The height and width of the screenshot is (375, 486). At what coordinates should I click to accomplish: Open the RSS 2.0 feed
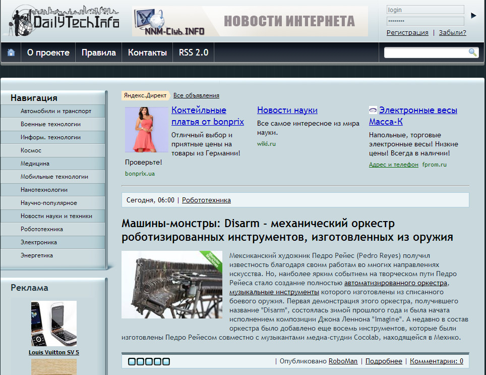point(194,52)
